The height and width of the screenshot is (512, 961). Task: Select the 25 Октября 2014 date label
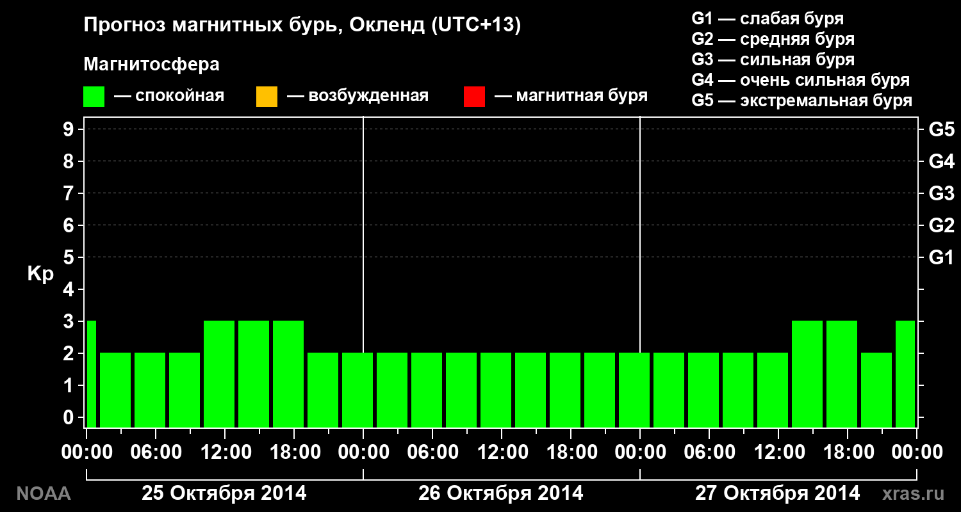224,493
